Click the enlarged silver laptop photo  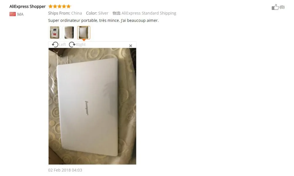point(92,106)
